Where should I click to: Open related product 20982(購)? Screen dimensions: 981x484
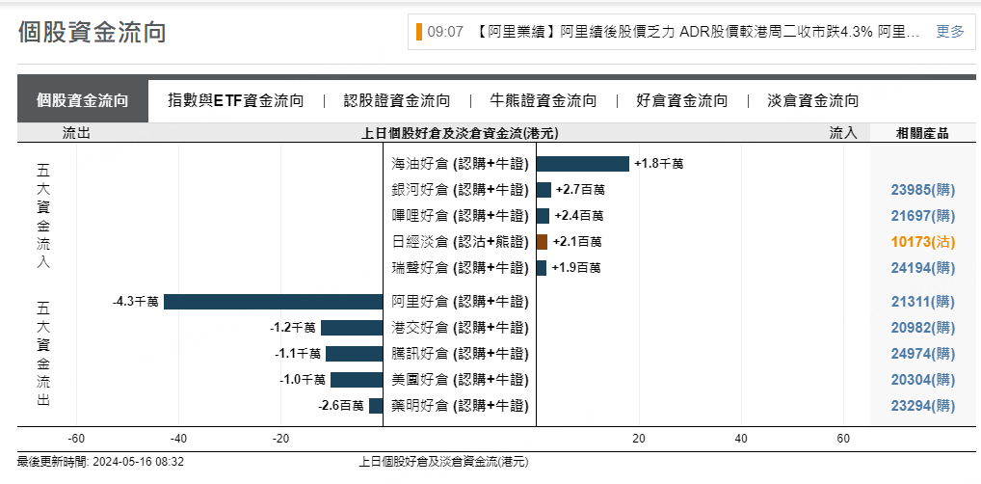(923, 328)
